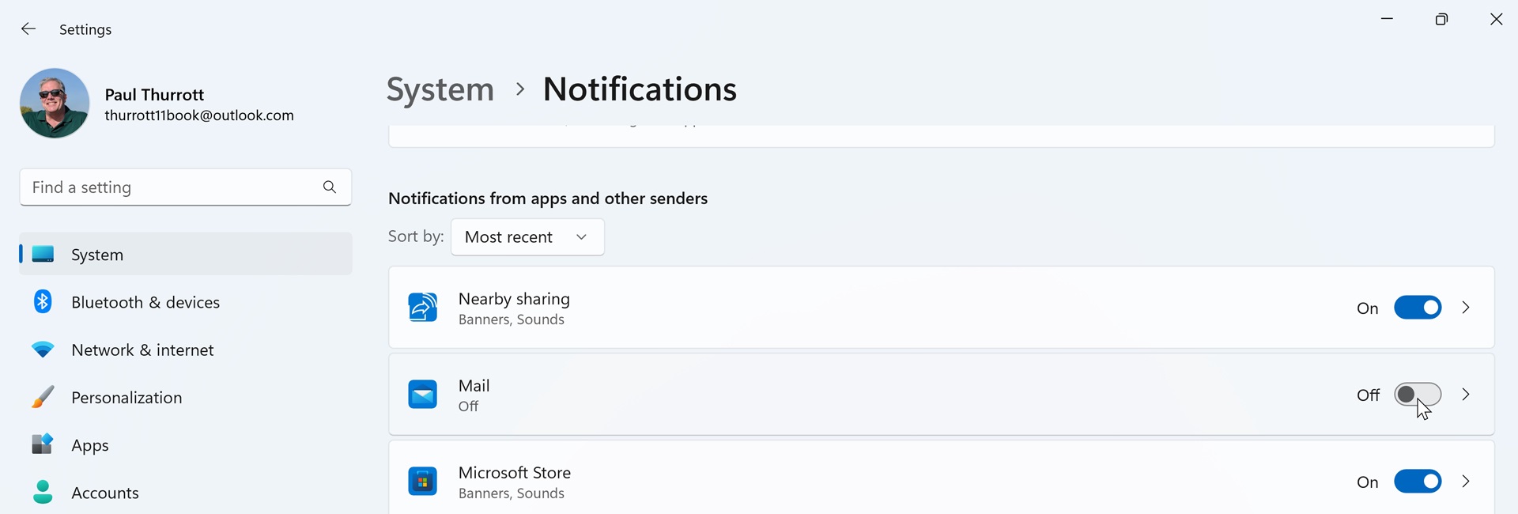The width and height of the screenshot is (1518, 514).
Task: Click the Personalization paintbrush icon
Action: click(43, 397)
